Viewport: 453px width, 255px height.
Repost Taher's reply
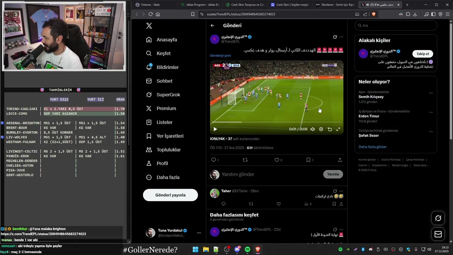[251, 204]
